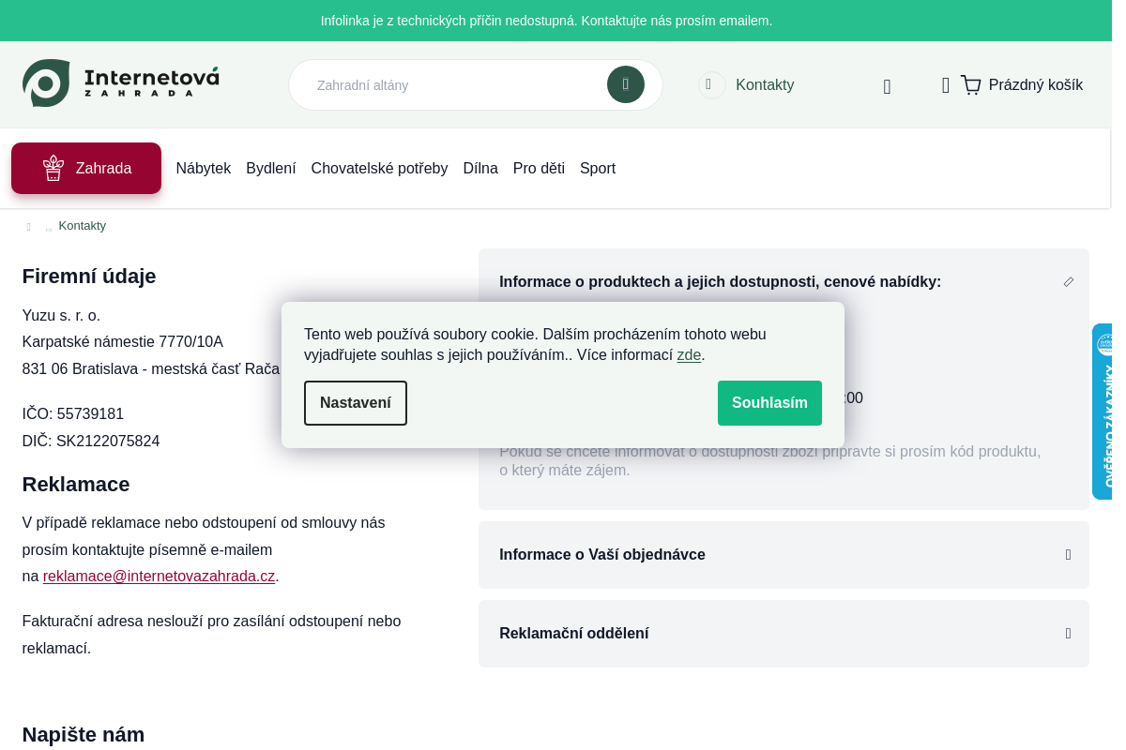Screen dimensions: 1126x750
Task: Open the Bydlení category
Action: [271, 169]
